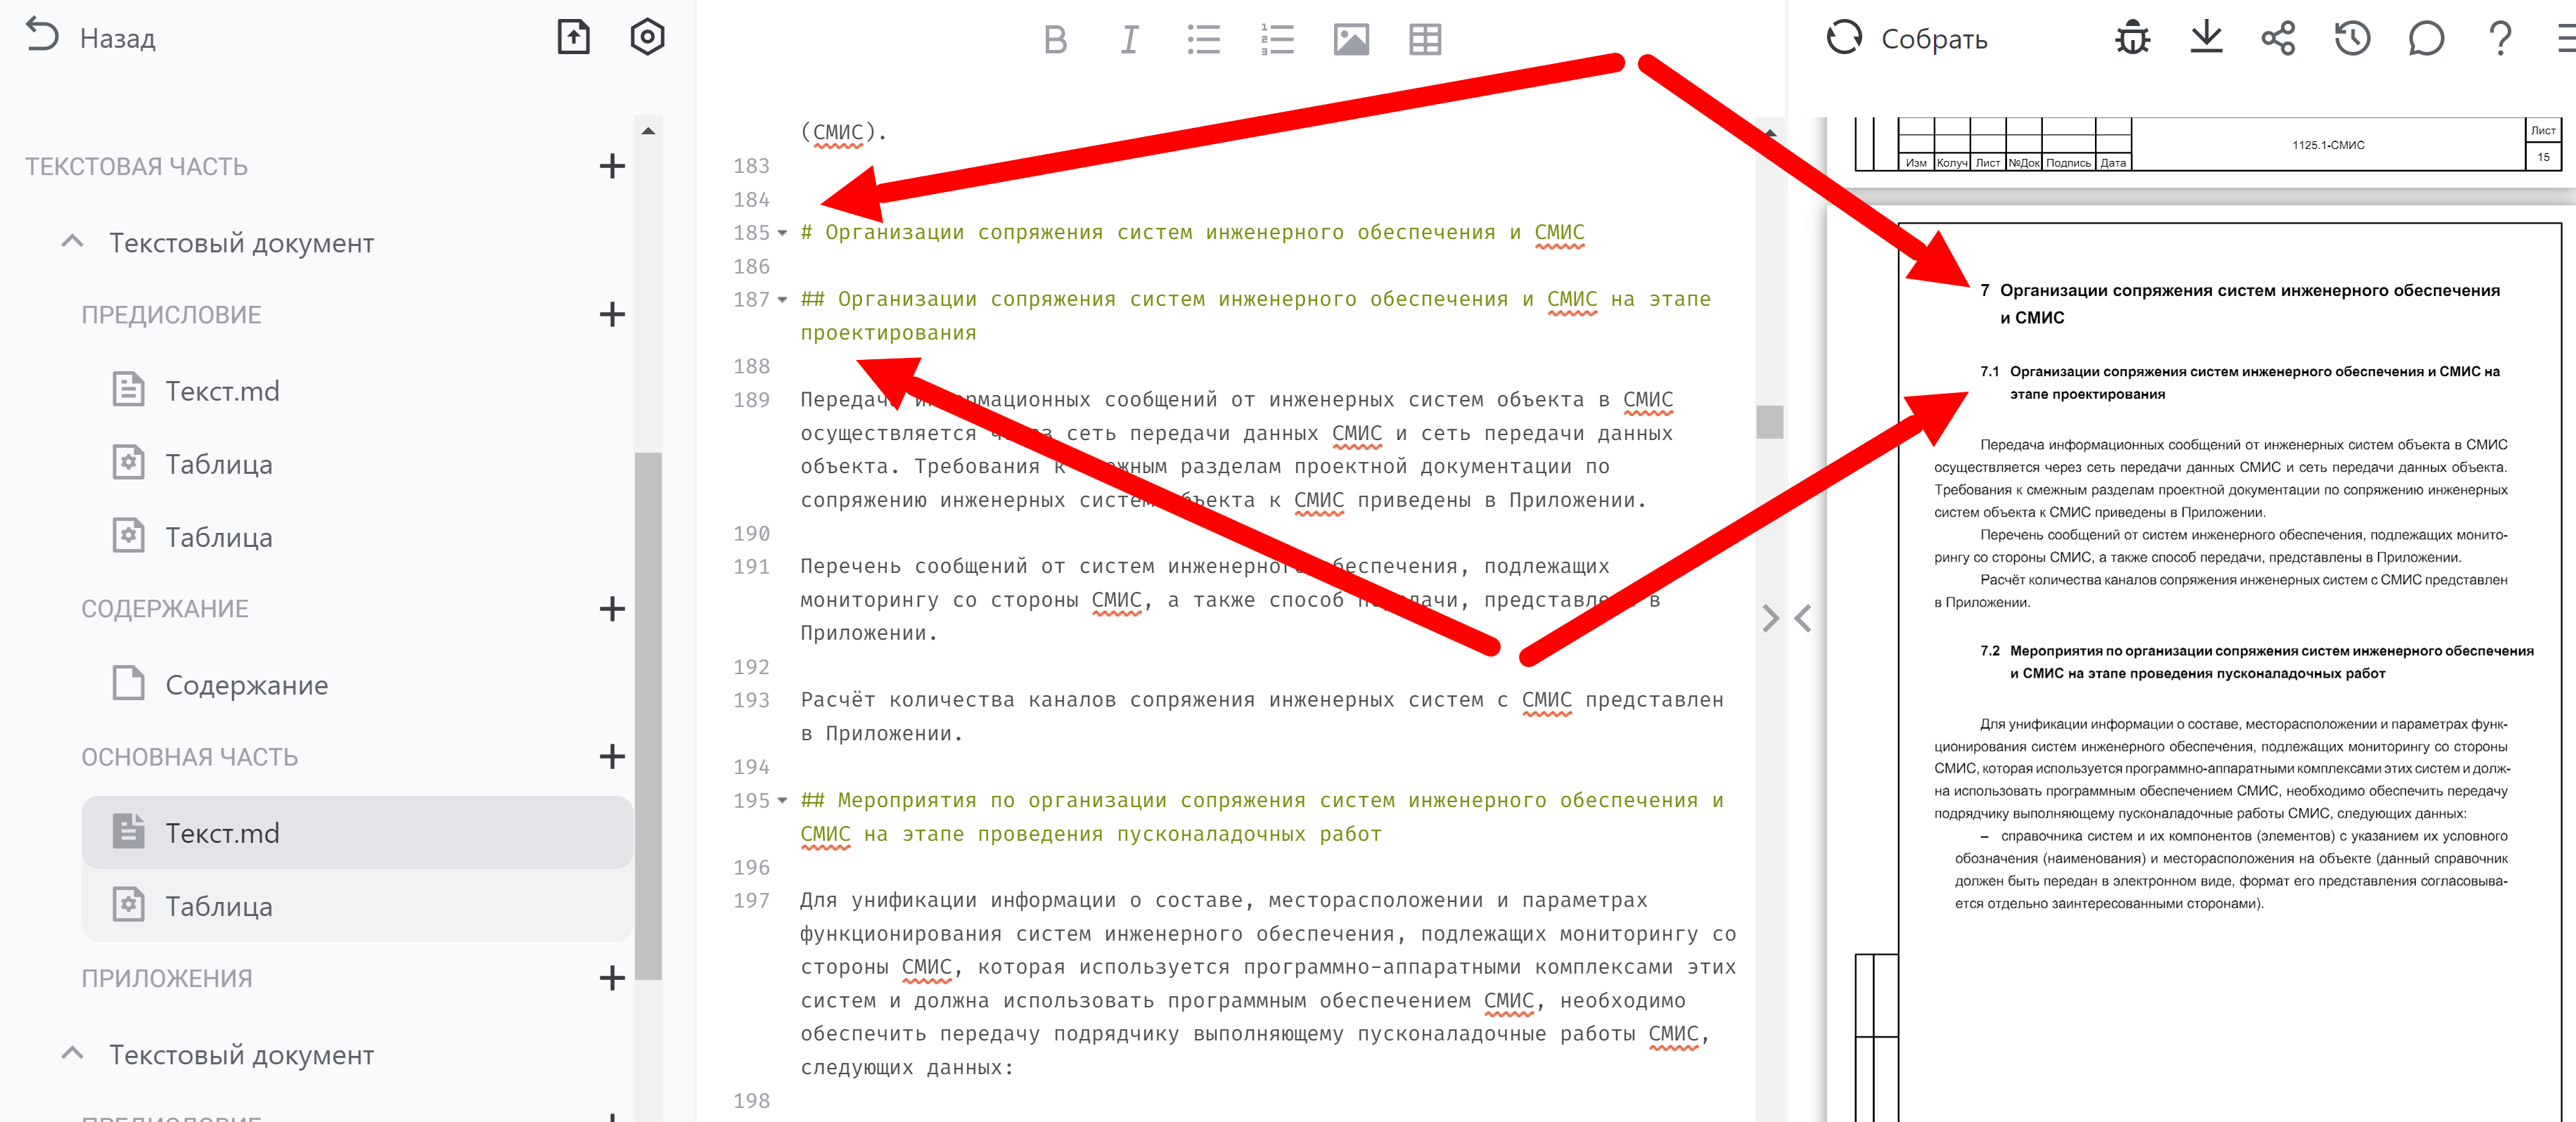Image resolution: width=2576 pixels, height=1122 pixels.
Task: Click the editor vertical scrollbar thumb
Action: click(1769, 421)
